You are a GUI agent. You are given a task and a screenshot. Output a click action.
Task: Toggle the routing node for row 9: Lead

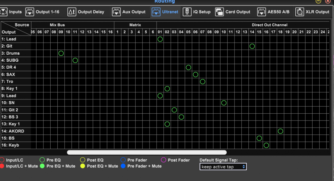tap(160, 96)
